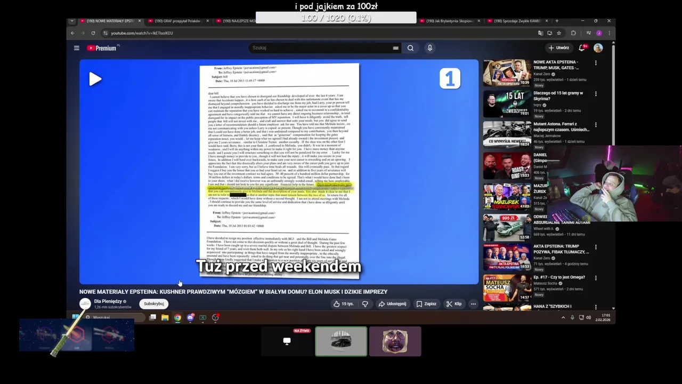Open options menu for Mutant Astona video
The image size is (682, 384).
tap(596, 125)
